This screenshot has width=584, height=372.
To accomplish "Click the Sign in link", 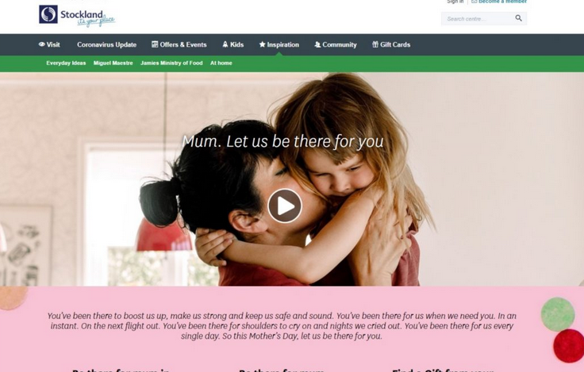I will point(455,2).
